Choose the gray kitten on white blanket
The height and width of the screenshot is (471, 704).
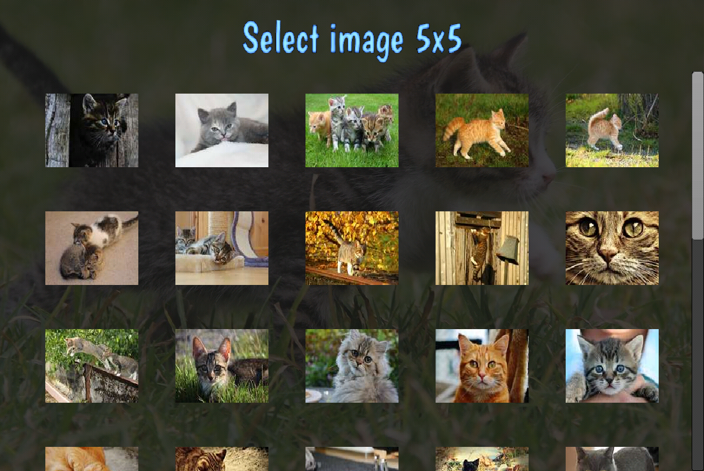(222, 130)
